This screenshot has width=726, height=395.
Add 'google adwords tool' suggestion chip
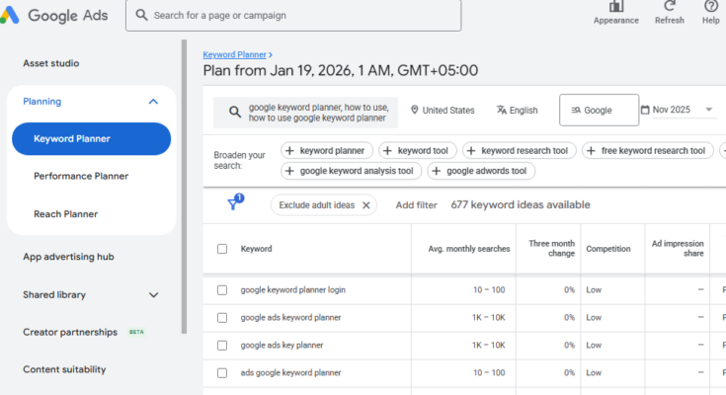click(x=481, y=171)
